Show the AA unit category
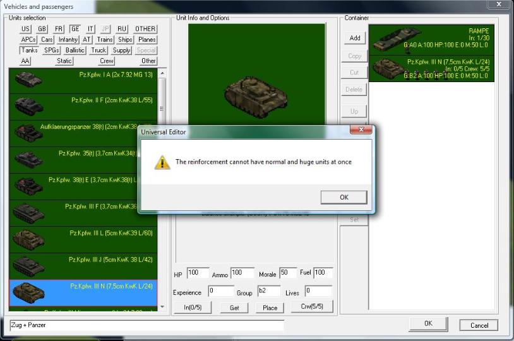 [x=25, y=61]
